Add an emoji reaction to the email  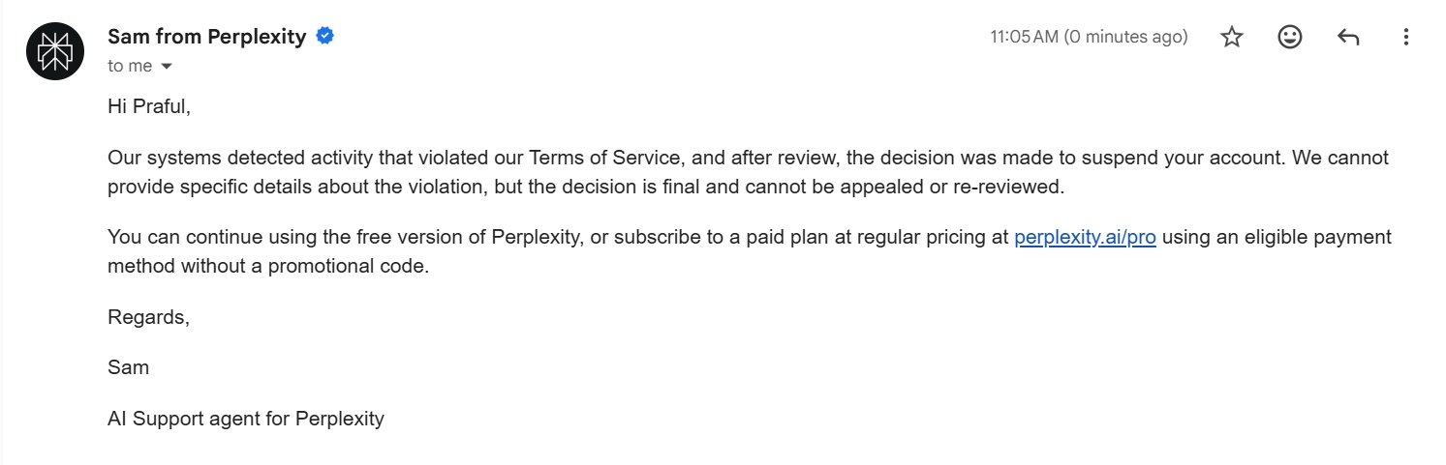pyautogui.click(x=1289, y=38)
